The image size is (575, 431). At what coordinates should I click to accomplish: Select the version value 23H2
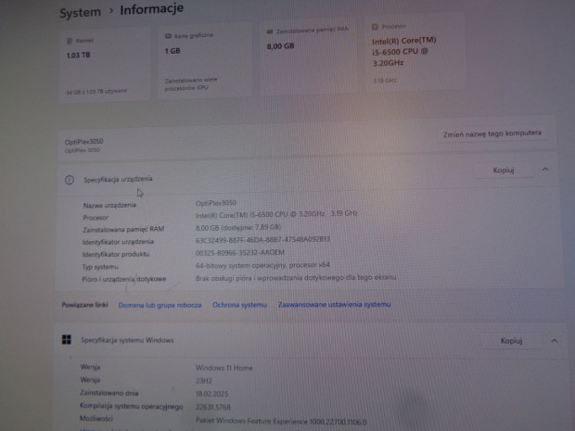click(204, 381)
